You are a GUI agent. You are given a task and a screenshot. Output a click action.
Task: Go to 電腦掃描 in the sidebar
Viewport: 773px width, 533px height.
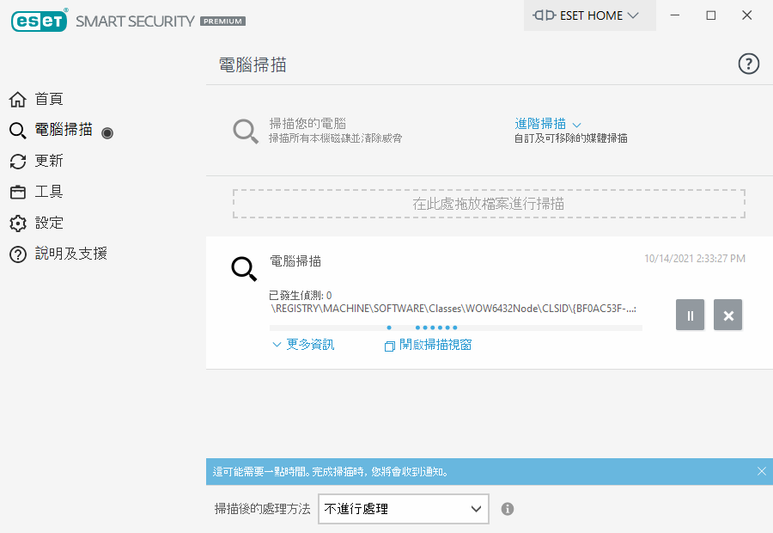coord(64,130)
